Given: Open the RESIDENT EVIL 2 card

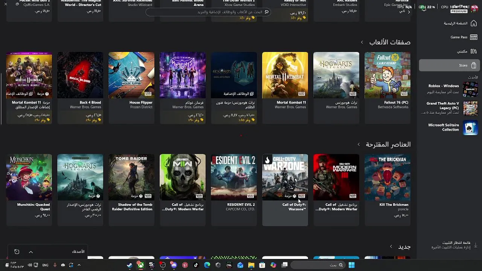Looking at the screenshot, I should coord(234,190).
